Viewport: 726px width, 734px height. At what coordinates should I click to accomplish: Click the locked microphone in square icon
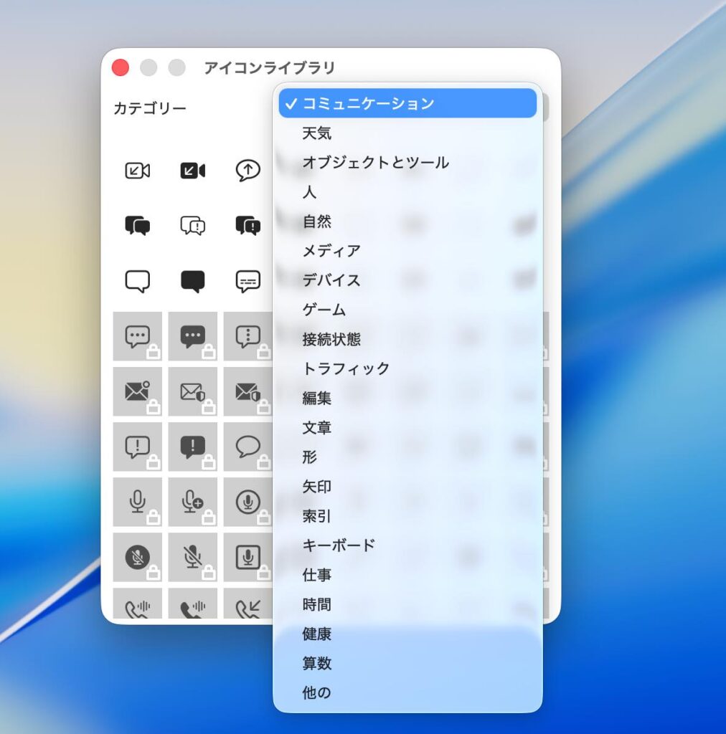tap(247, 557)
